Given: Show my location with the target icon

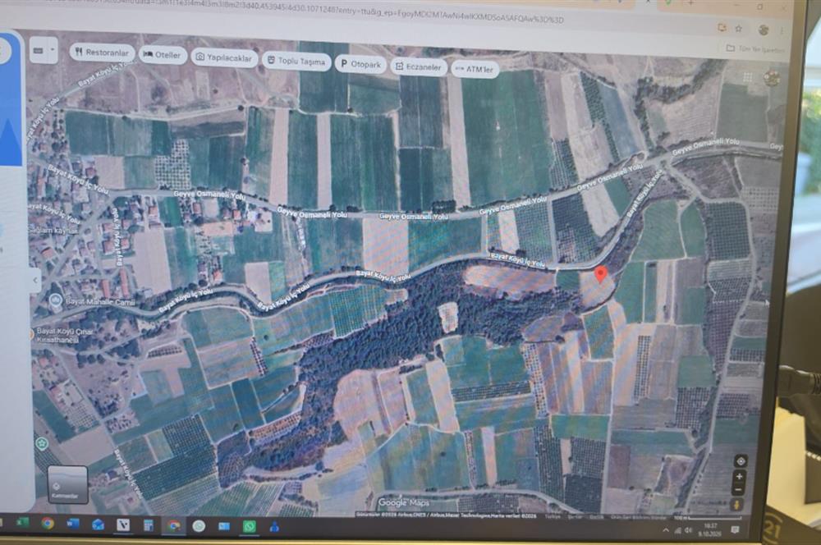Looking at the screenshot, I should [x=741, y=461].
